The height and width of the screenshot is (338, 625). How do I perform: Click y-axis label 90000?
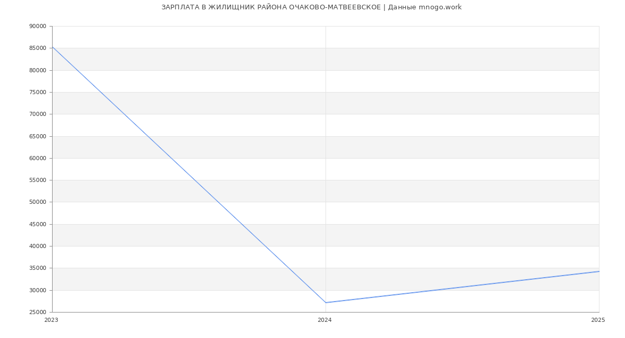[x=37, y=27]
